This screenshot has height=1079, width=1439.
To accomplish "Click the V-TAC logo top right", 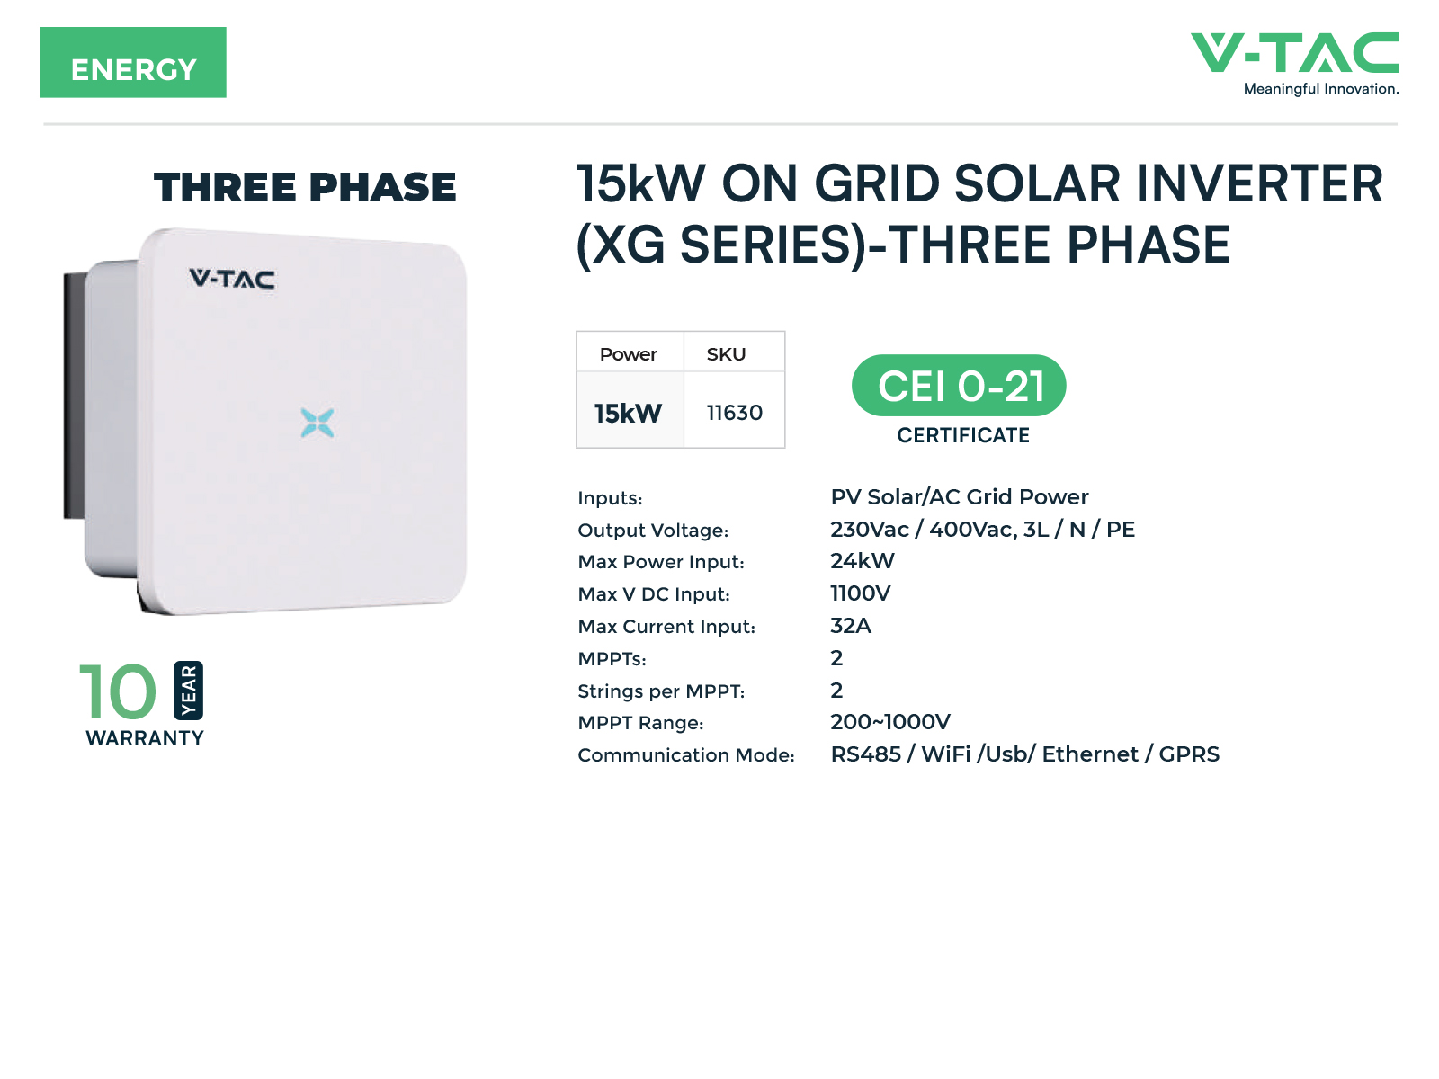I will [1295, 63].
